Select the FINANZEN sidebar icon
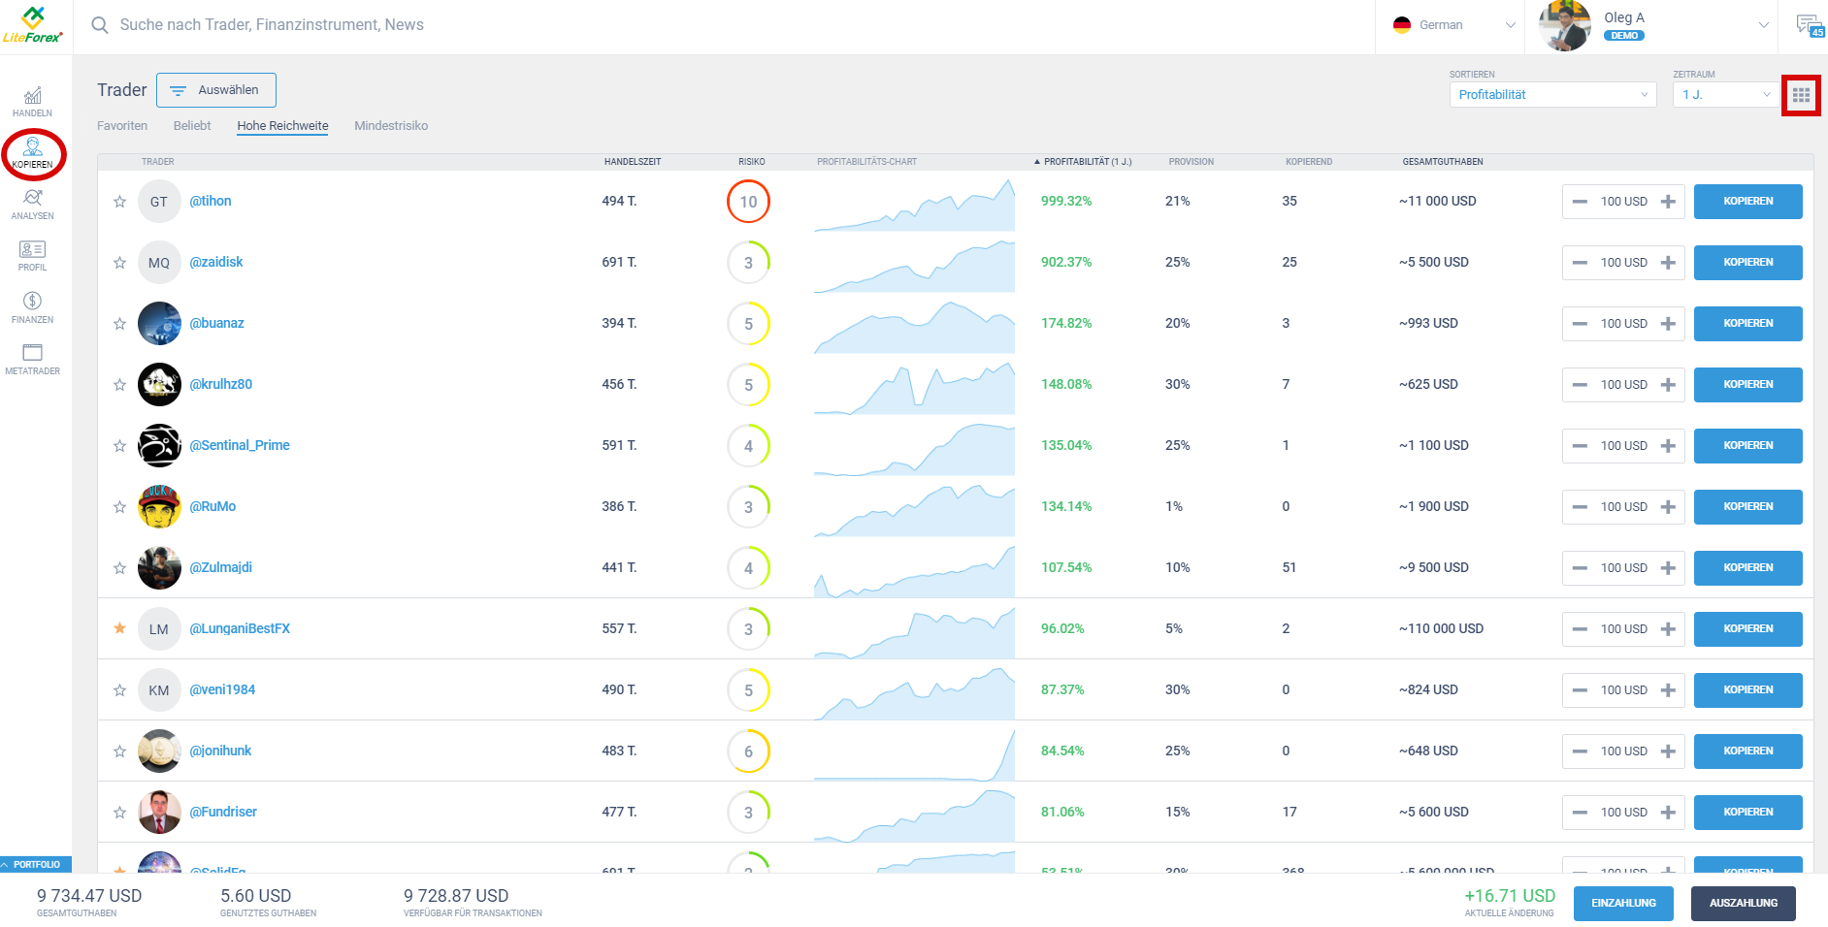Viewport: 1828px width, 927px height. [x=32, y=309]
